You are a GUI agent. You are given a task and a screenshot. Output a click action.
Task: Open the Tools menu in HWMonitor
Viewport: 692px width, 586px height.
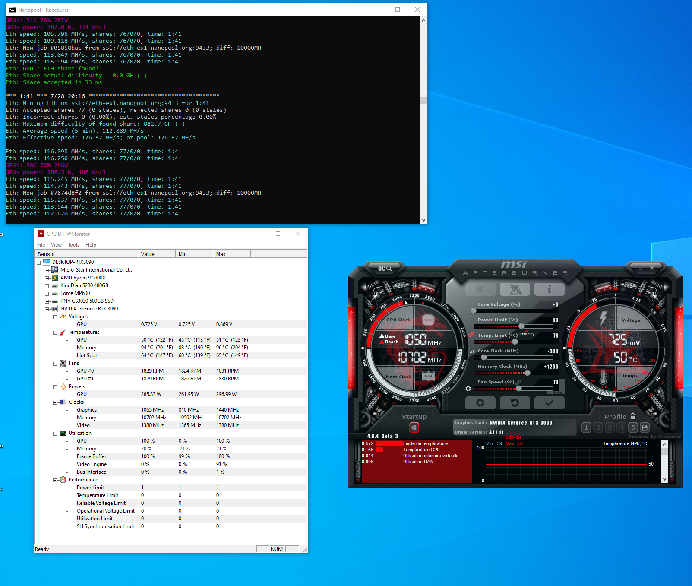pyautogui.click(x=73, y=245)
